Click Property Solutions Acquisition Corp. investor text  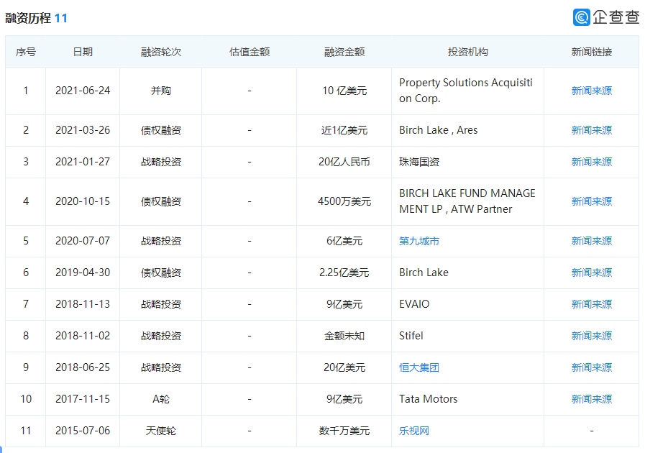coord(466,91)
